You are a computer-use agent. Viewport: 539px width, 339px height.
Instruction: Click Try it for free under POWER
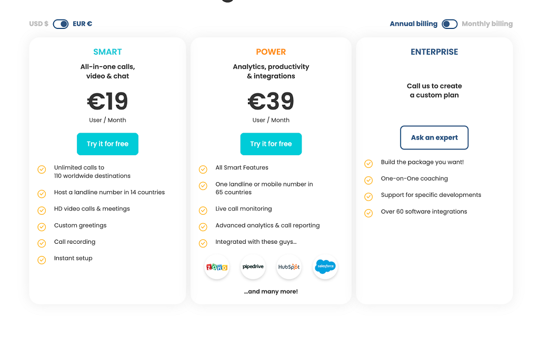(x=271, y=144)
